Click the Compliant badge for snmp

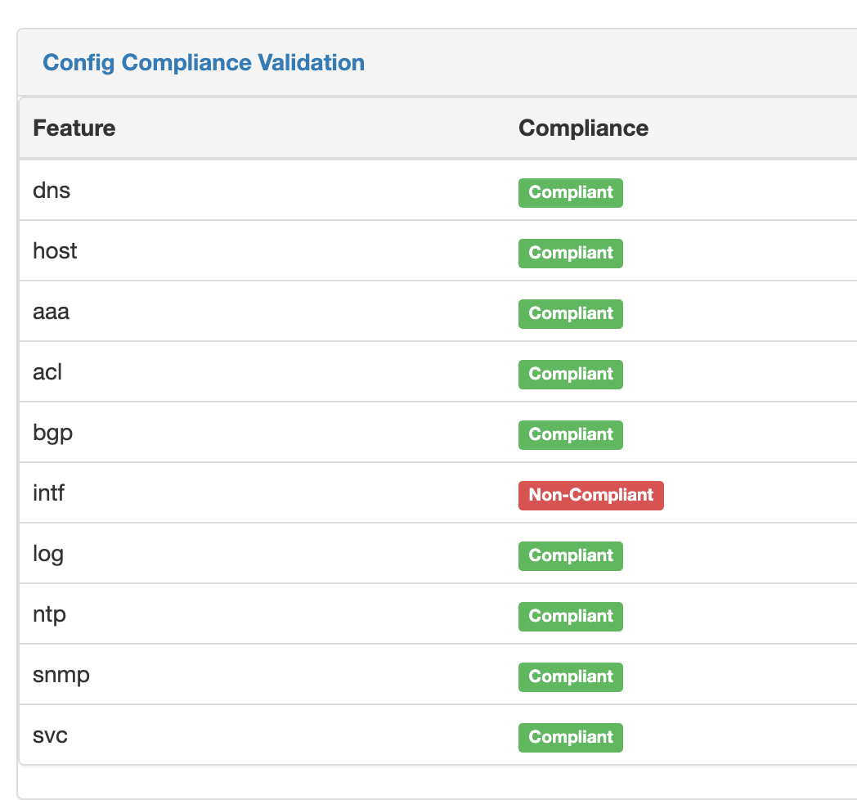tap(570, 677)
